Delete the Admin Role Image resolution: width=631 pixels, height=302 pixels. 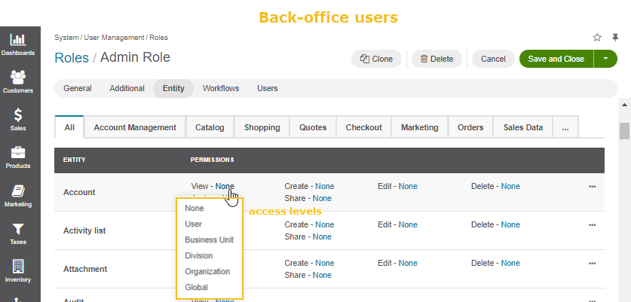pyautogui.click(x=436, y=59)
